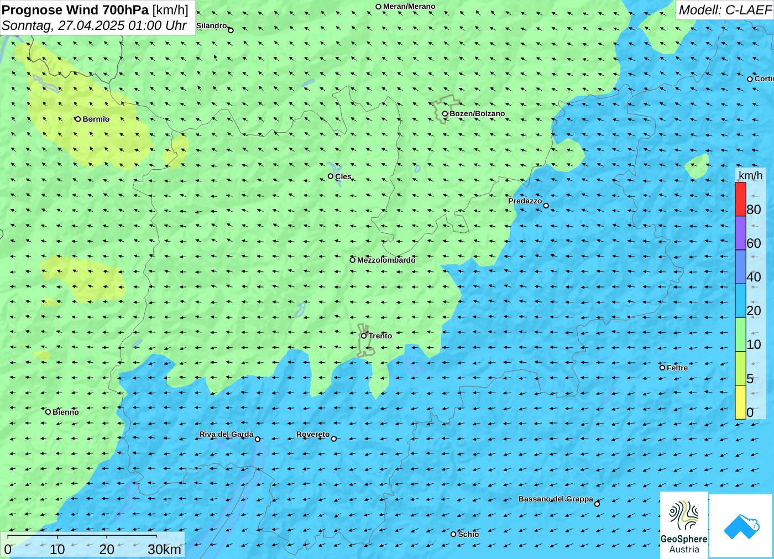Click the Trento city marker
This screenshot has width=774, height=559.
(x=364, y=336)
